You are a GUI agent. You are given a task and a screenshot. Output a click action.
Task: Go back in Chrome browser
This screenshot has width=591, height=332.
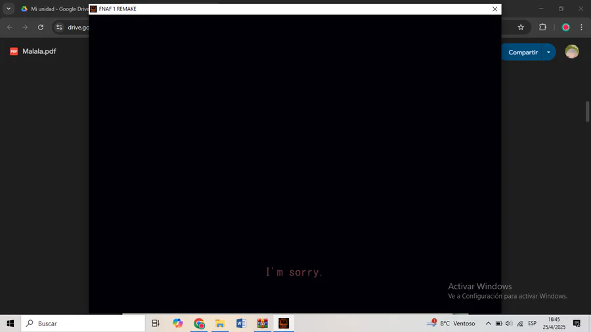pyautogui.click(x=10, y=27)
